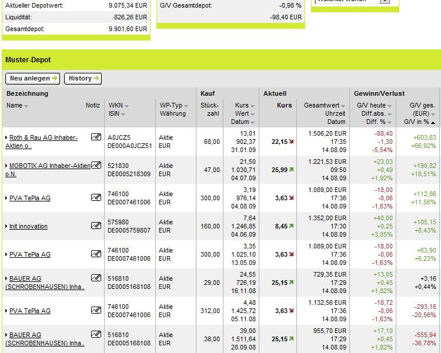Open note icon for MOBOTIX AG row
Viewport: 441px width, 353px height.
[x=96, y=165]
